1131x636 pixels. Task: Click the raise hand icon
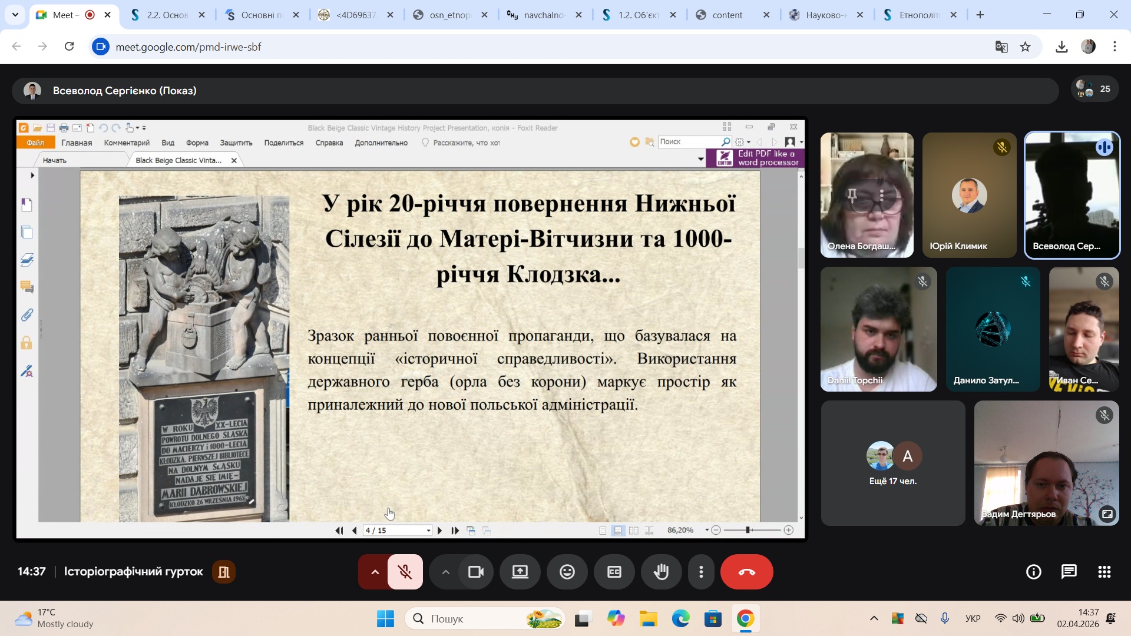pyautogui.click(x=661, y=572)
